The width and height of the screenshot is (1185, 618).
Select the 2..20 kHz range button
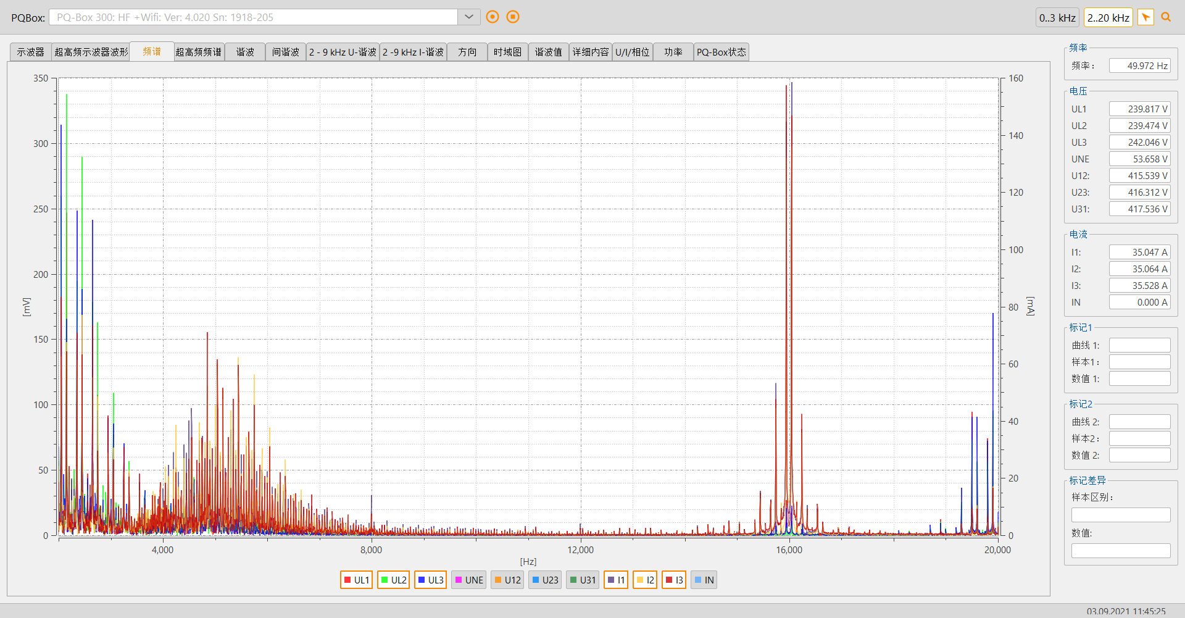click(x=1108, y=18)
